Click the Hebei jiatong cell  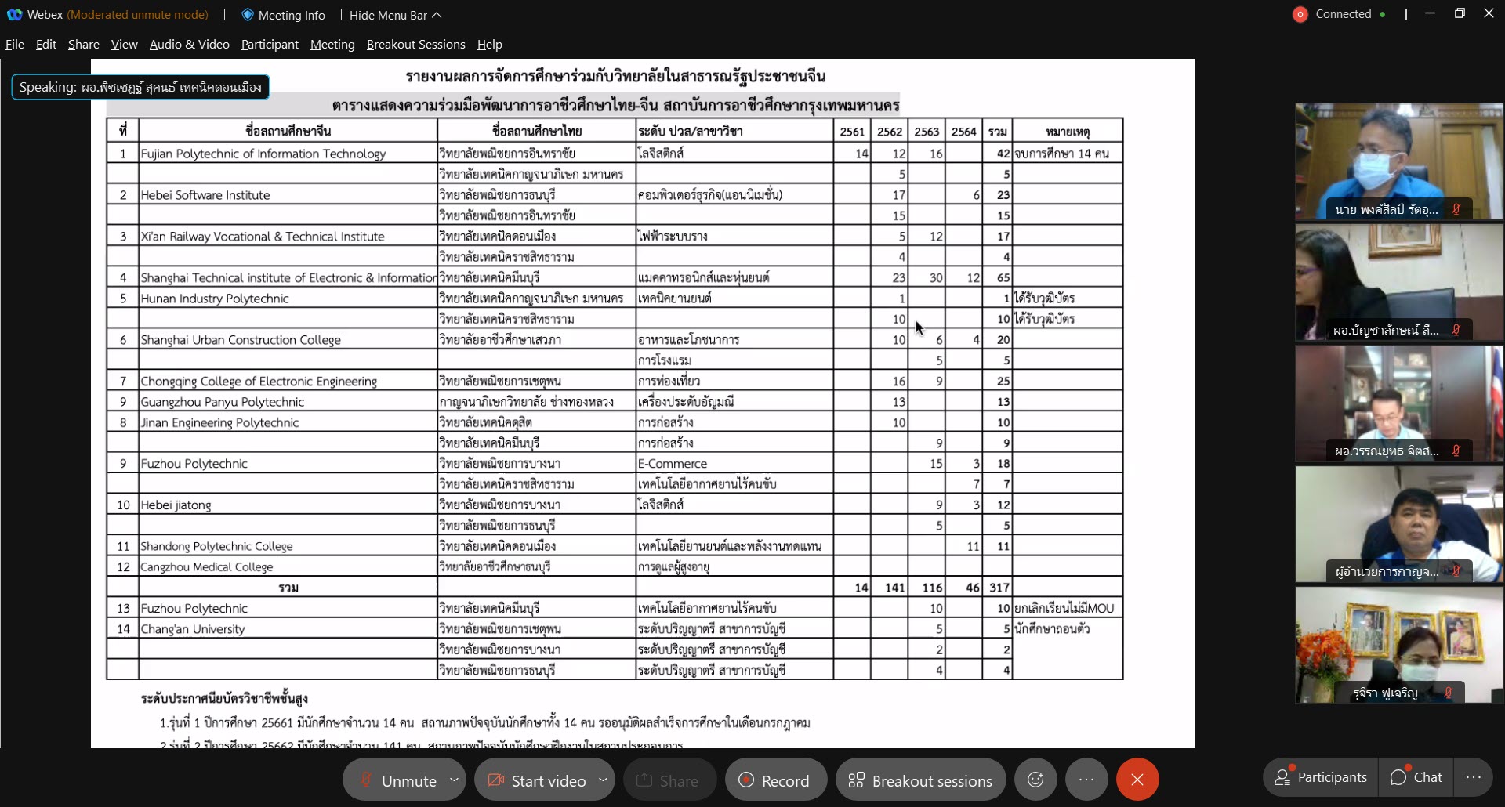pyautogui.click(x=288, y=505)
